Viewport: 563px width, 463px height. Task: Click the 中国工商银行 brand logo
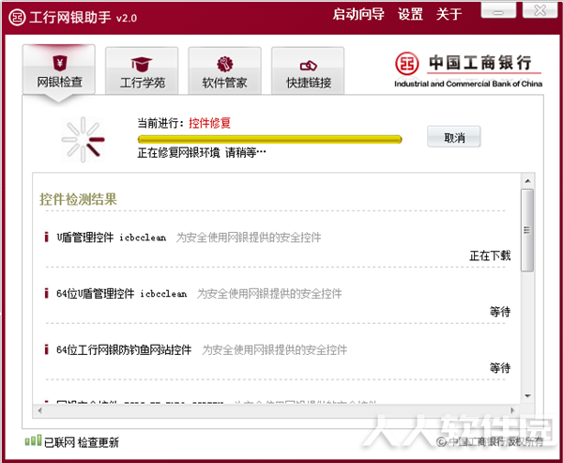tap(468, 69)
